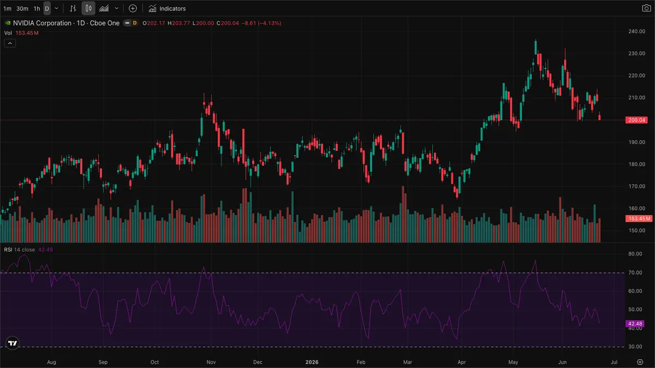Click the H203.77 high value
Viewport: 655px width, 368px height.
pos(178,23)
